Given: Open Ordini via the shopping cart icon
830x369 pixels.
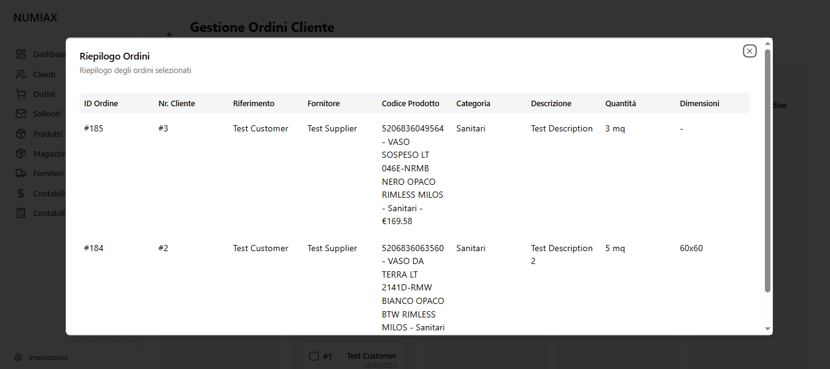Looking at the screenshot, I should tap(20, 94).
